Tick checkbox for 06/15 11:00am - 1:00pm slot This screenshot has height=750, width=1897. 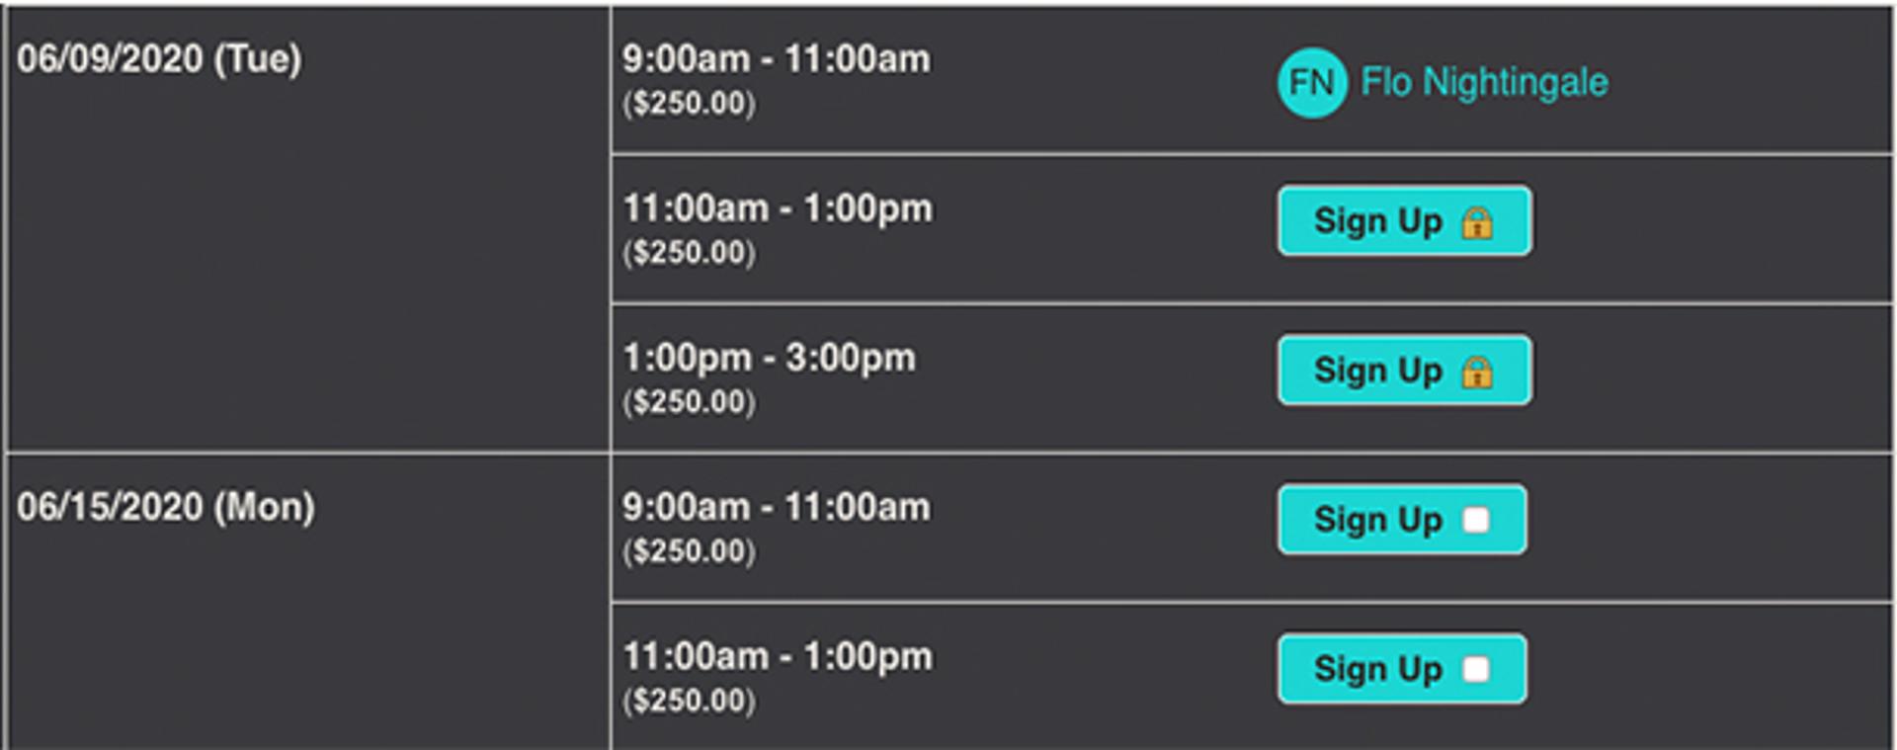click(1476, 669)
